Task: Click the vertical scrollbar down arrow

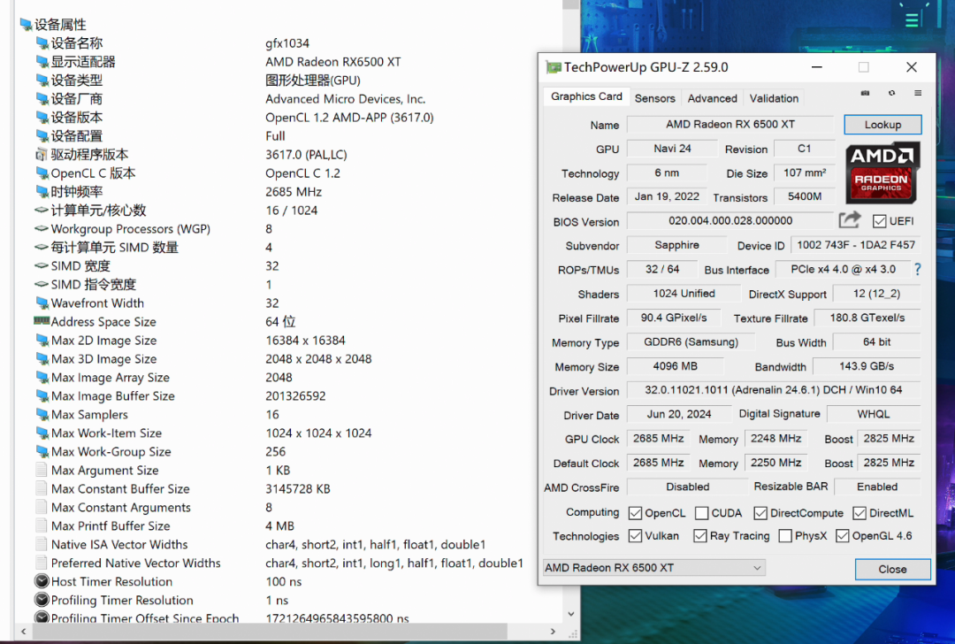Action: point(570,614)
